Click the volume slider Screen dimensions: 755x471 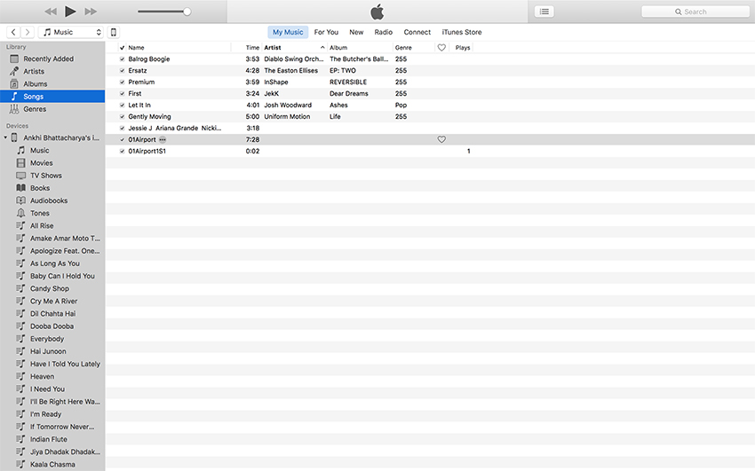point(164,12)
